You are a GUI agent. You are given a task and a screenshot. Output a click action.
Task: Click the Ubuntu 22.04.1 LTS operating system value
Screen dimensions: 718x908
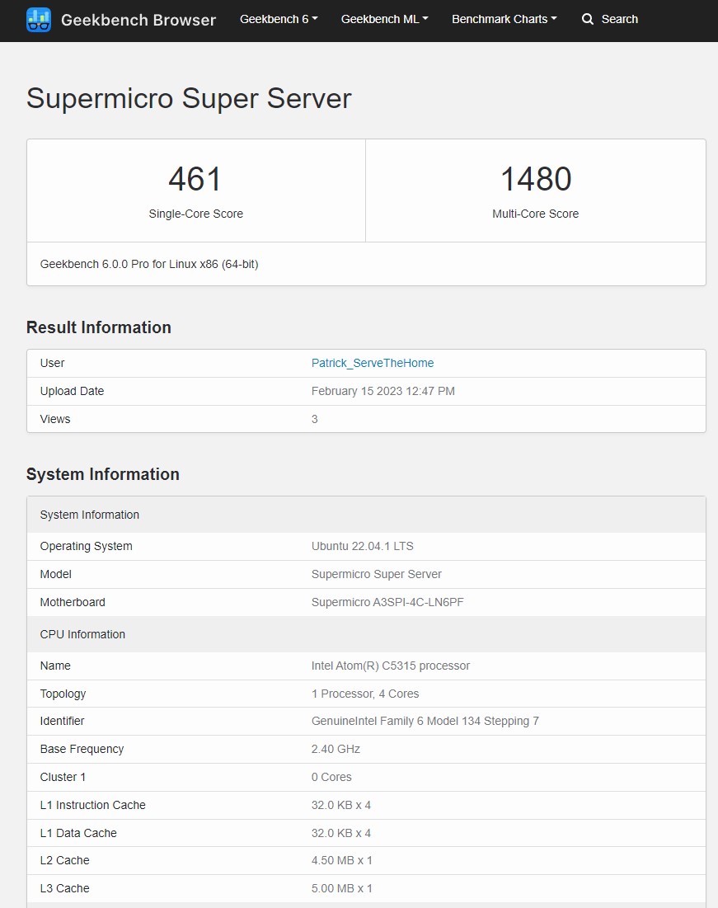pyautogui.click(x=362, y=546)
